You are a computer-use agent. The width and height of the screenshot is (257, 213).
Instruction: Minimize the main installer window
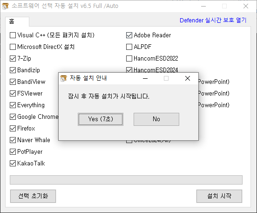203,6
